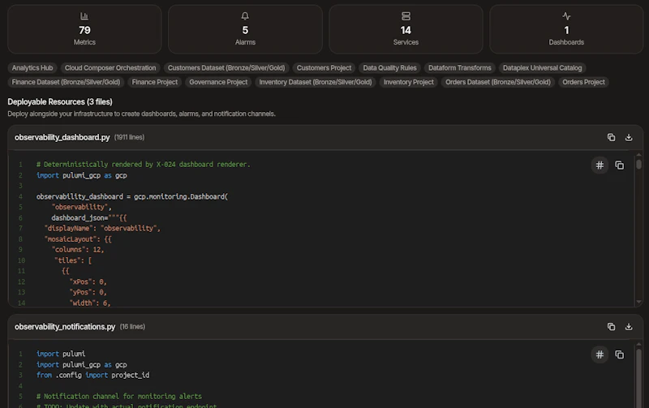The image size is (649, 408).
Task: Click the observability_dashboard.py file name
Action: click(62, 137)
